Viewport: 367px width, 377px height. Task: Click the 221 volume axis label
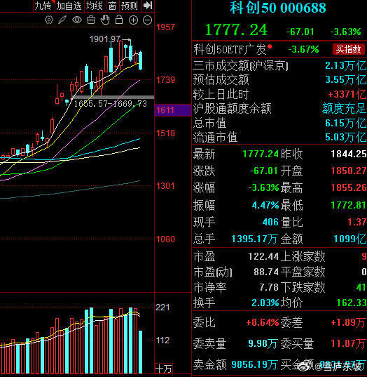pyautogui.click(x=162, y=307)
